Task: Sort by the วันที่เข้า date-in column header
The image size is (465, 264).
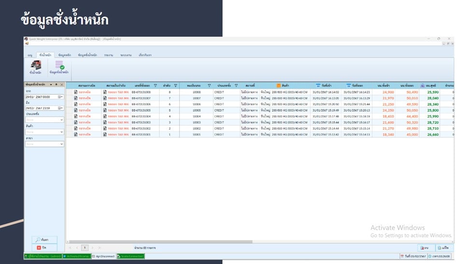Action: click(325, 86)
